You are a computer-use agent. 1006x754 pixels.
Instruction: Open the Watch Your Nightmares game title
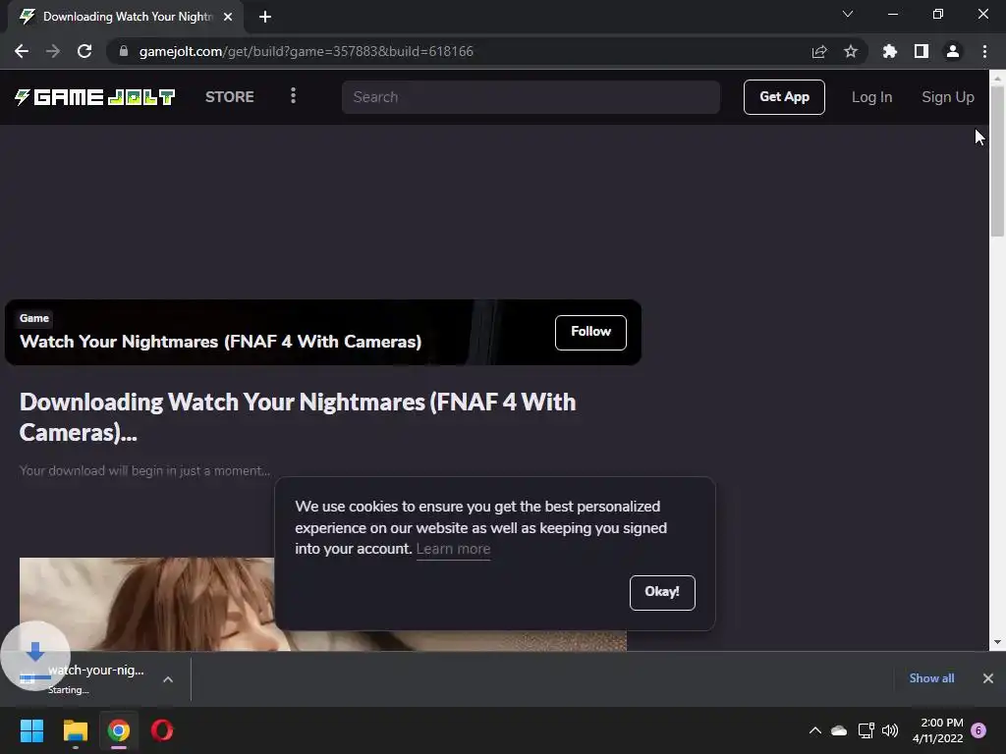tap(221, 341)
